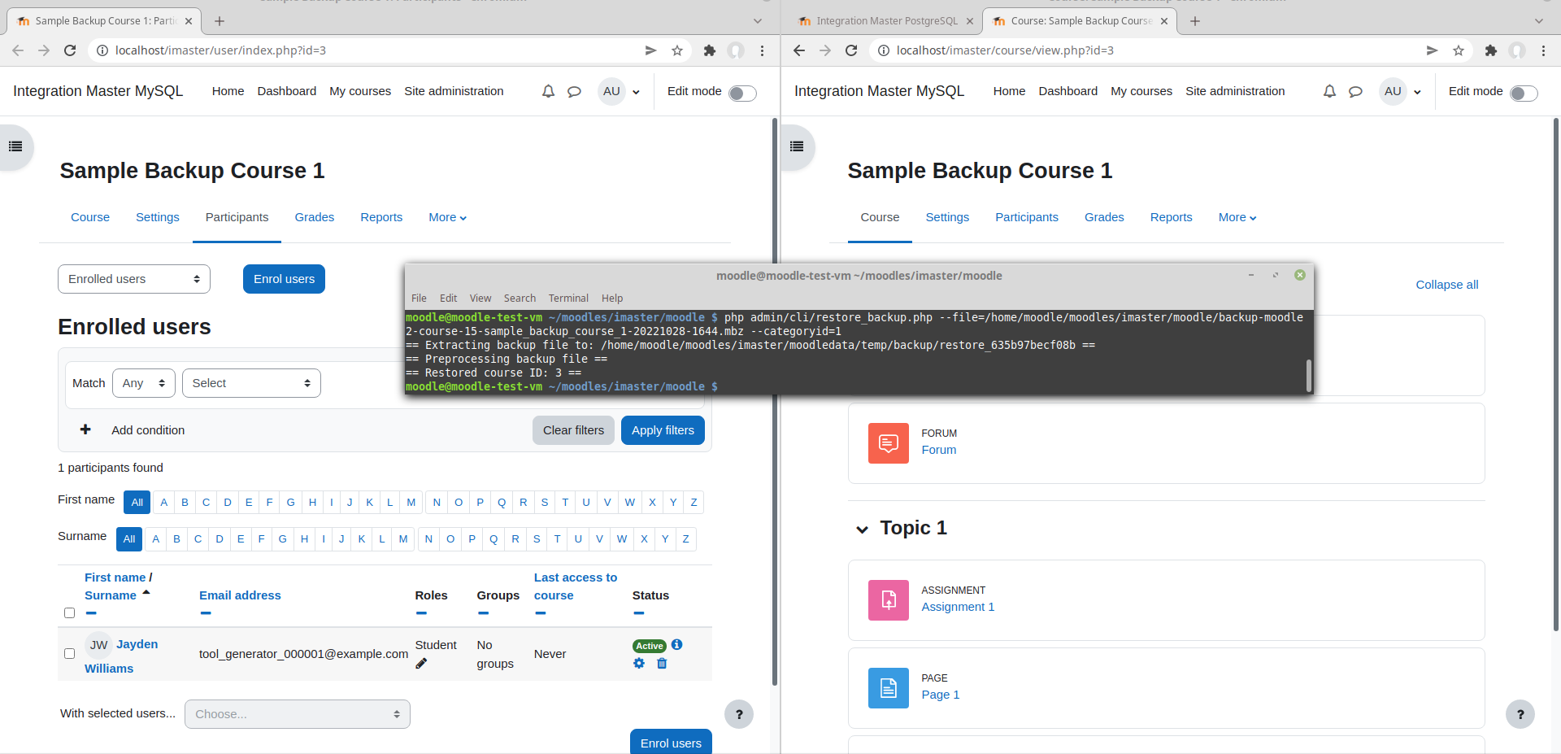Open terminal Edit menu
The height and width of the screenshot is (754, 1561).
click(x=448, y=299)
